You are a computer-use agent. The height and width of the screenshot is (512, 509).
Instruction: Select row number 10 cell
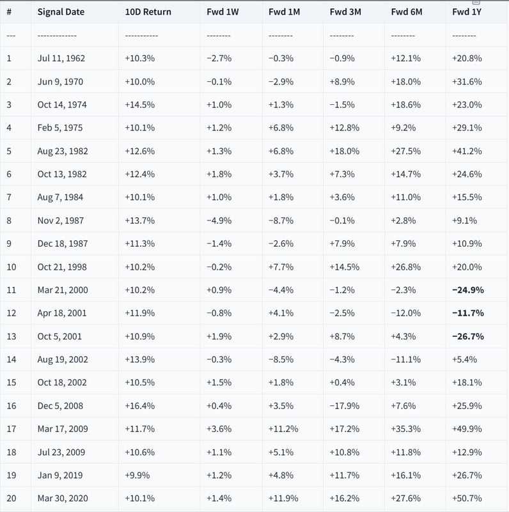coord(10,267)
